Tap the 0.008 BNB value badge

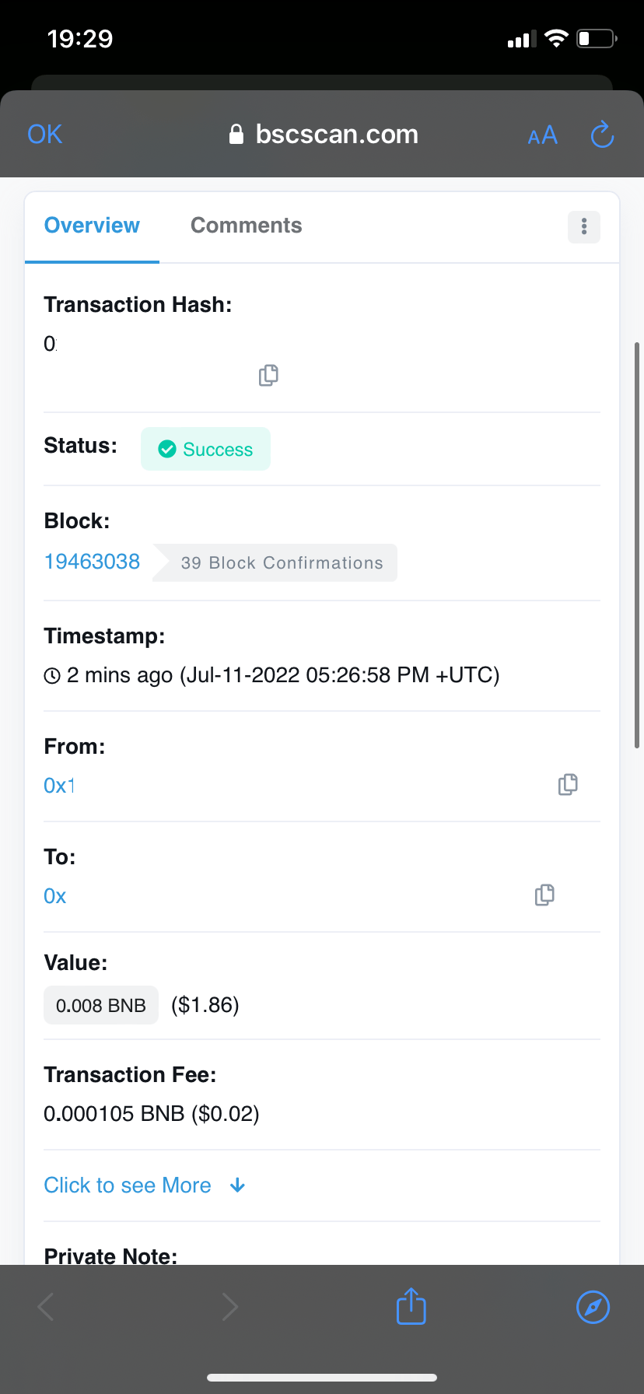pos(101,1005)
